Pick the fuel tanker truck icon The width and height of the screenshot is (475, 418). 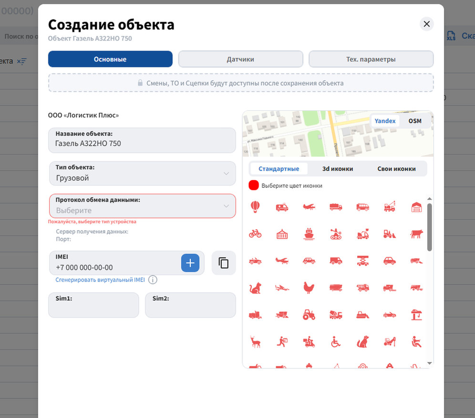336,207
